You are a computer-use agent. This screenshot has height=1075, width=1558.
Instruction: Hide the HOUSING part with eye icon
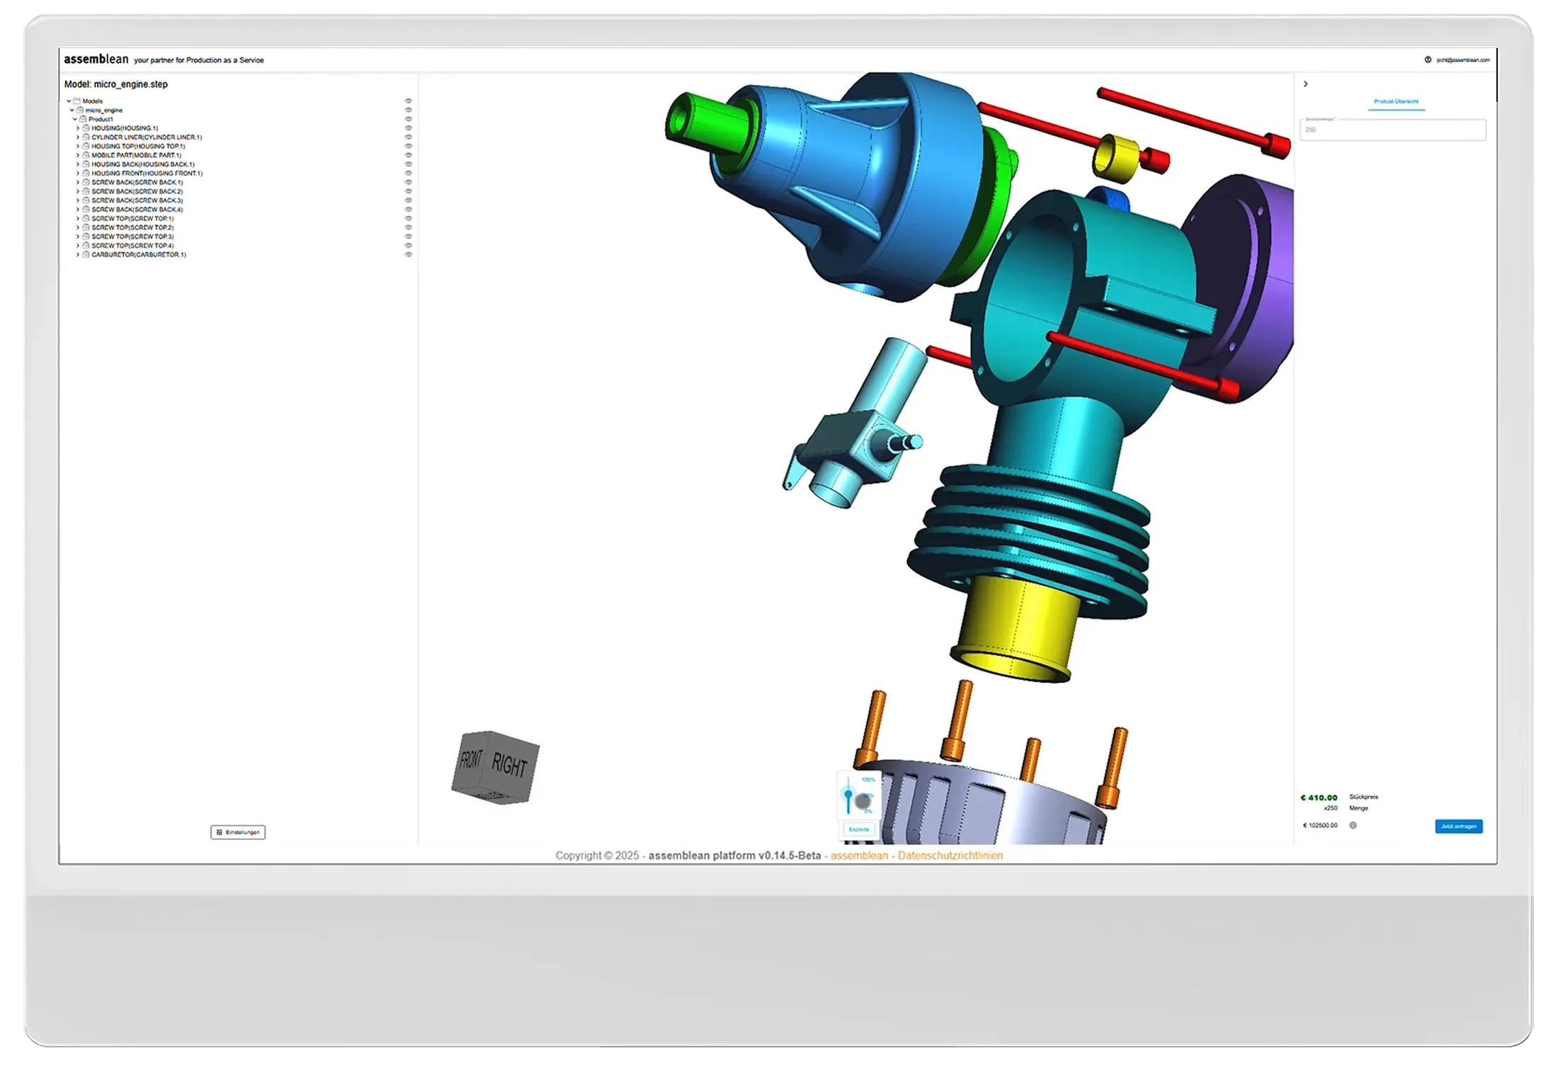point(408,128)
